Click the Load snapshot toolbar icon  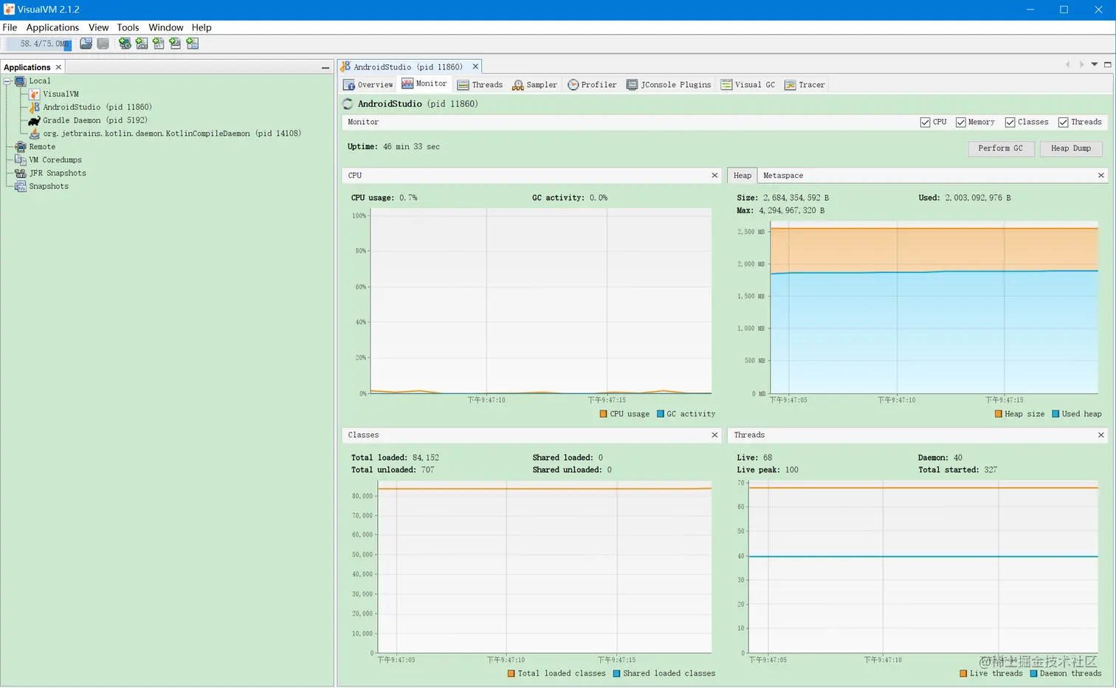(86, 44)
